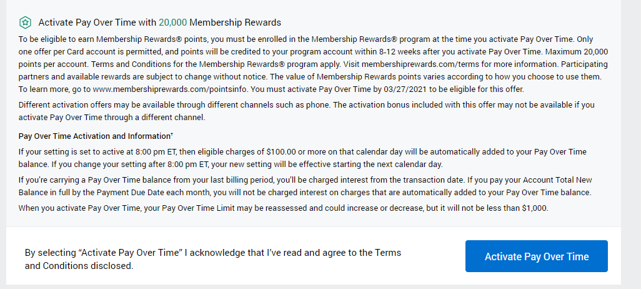Click the sentence starting 'When you activate Pay Over Time'
641x289 pixels.
click(283, 208)
